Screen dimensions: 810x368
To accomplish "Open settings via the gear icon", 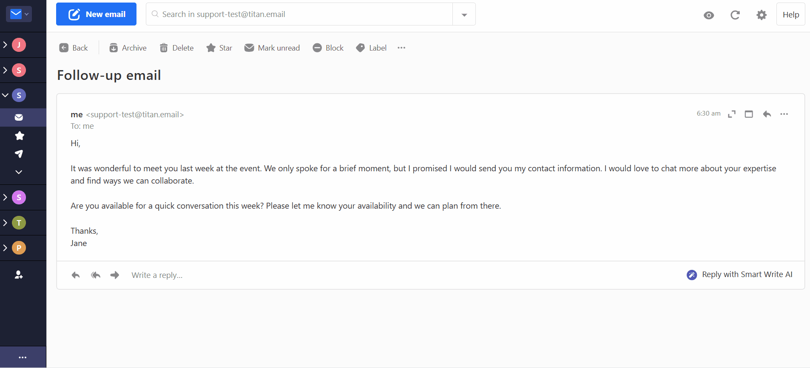I will pyautogui.click(x=762, y=15).
